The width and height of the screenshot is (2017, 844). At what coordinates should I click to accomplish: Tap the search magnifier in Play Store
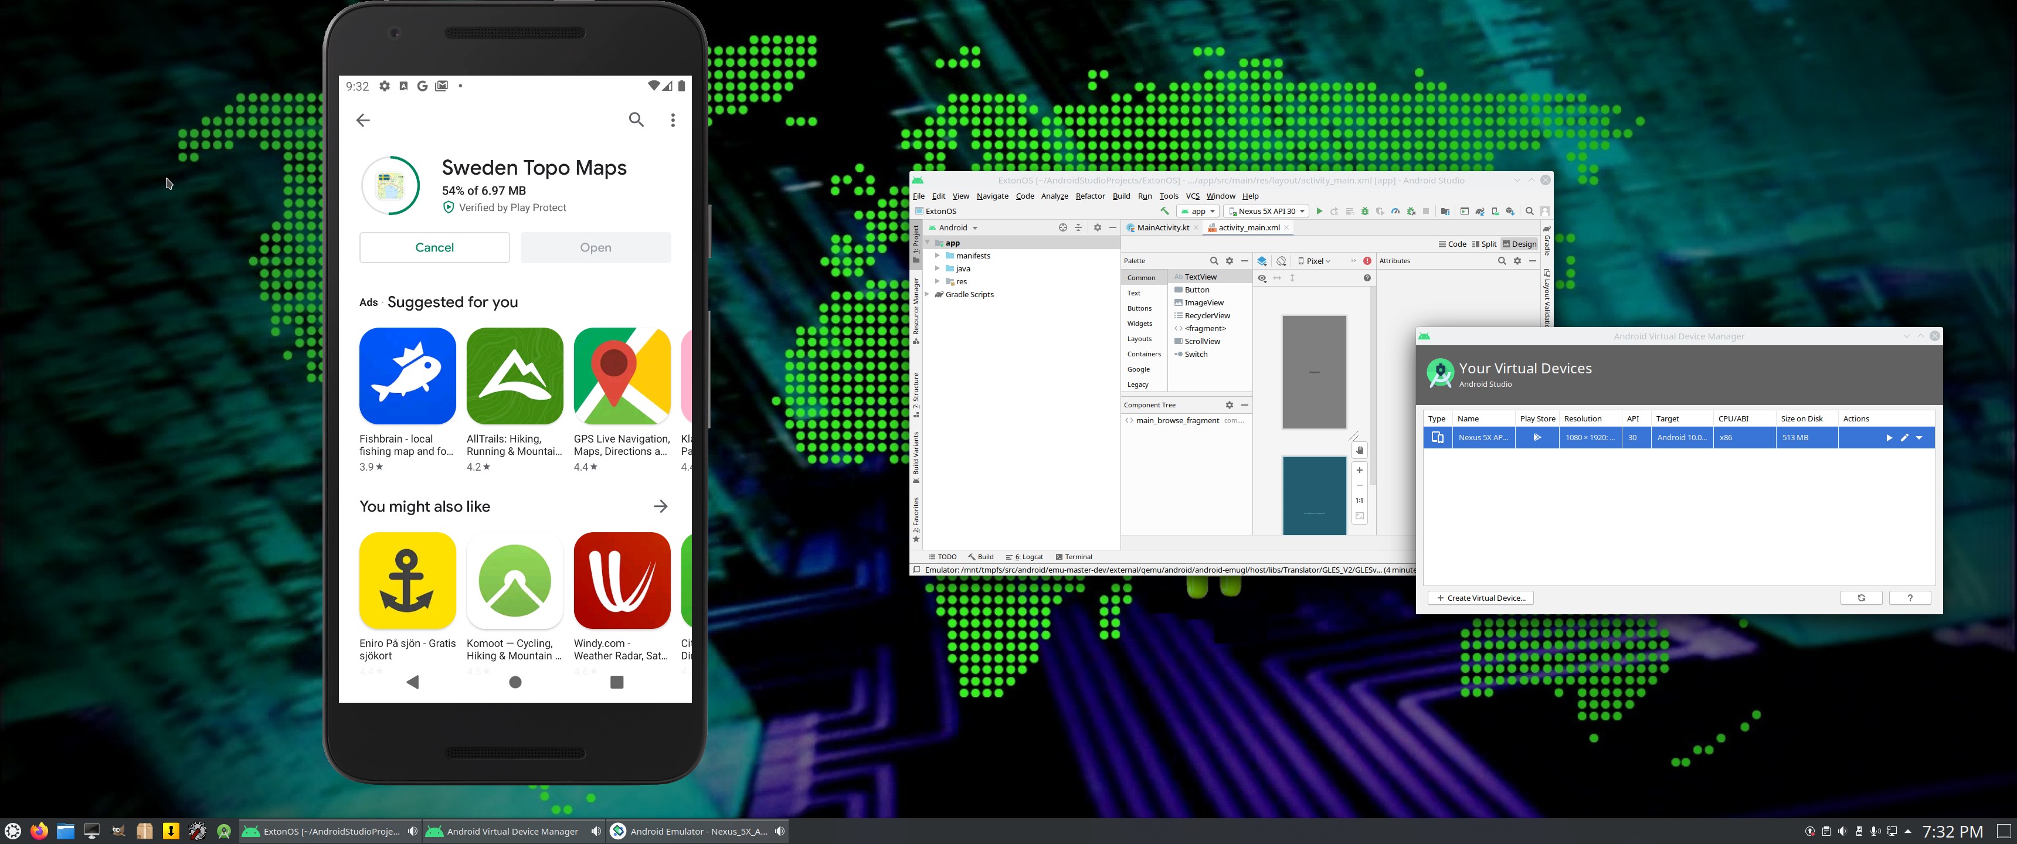[x=637, y=120]
